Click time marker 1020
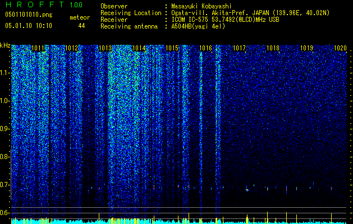 pos(340,48)
